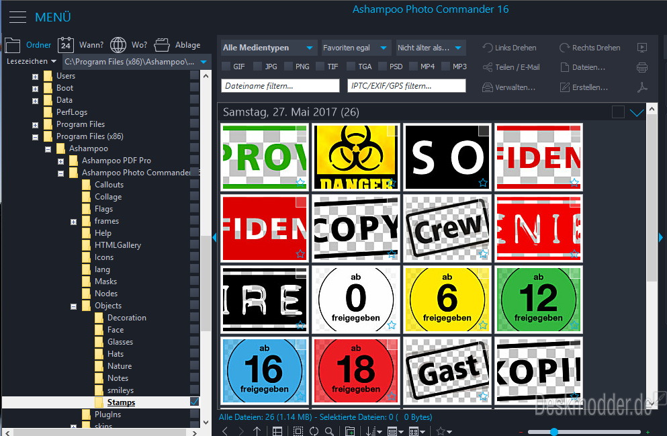The width and height of the screenshot is (667, 436).
Task: Click the refresh circular arrows icon
Action: click(x=314, y=431)
